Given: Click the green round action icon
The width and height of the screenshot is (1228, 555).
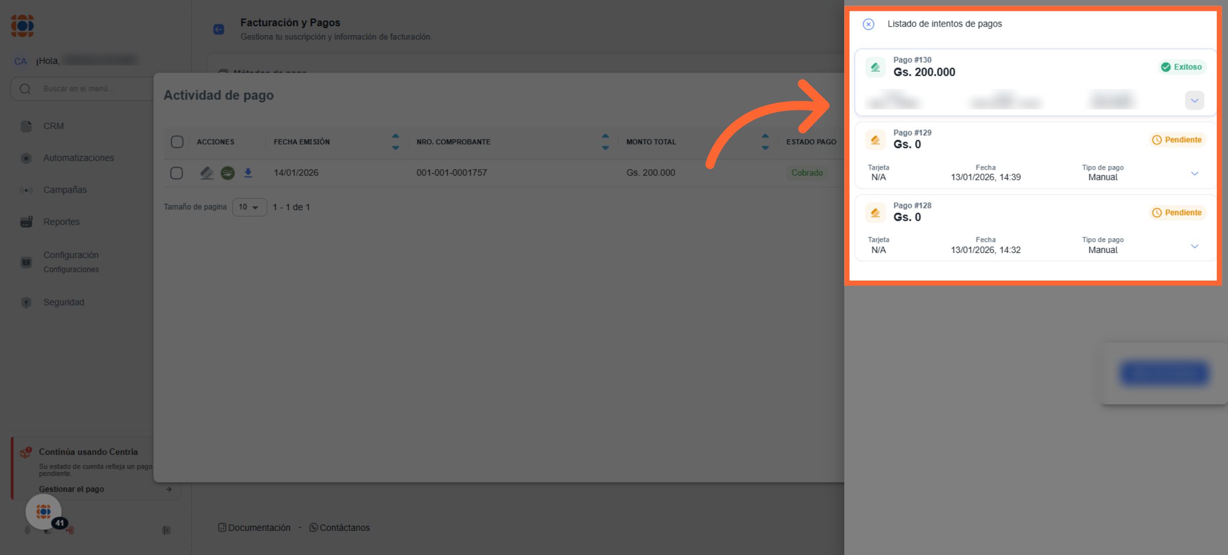Looking at the screenshot, I should pyautogui.click(x=228, y=173).
